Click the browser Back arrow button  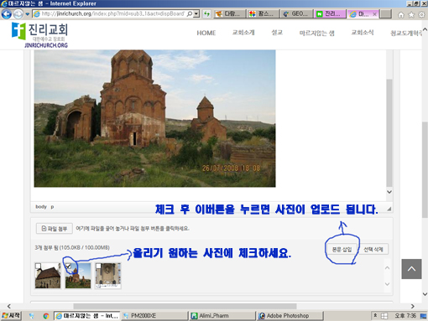tap(7, 13)
